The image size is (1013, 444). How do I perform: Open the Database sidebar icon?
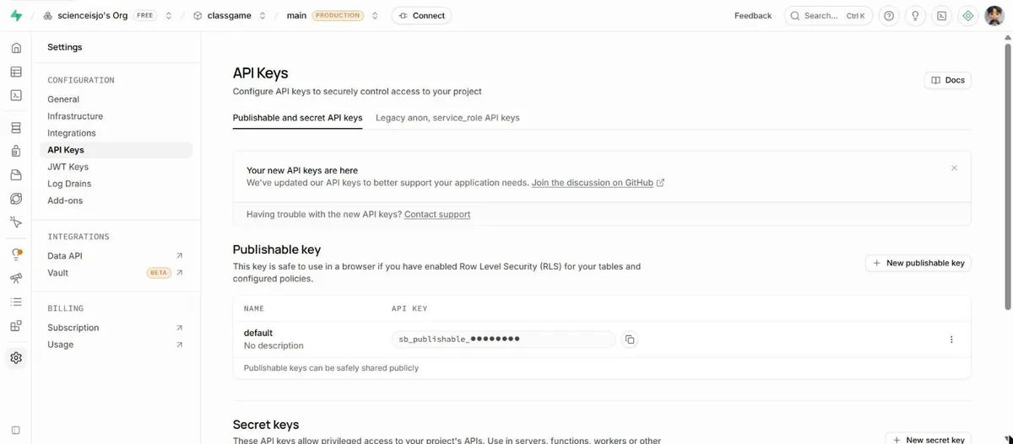16,128
